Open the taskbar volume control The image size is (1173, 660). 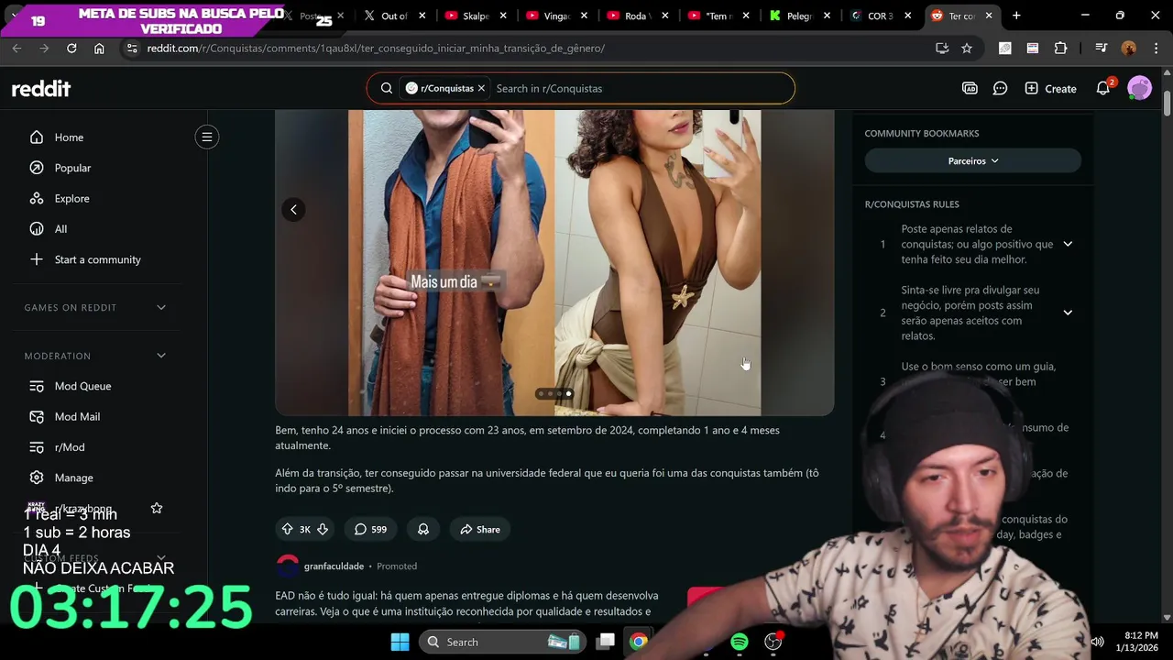tap(1097, 642)
